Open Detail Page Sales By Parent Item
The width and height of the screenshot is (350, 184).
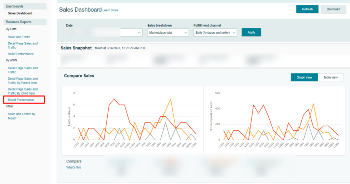pos(23,81)
